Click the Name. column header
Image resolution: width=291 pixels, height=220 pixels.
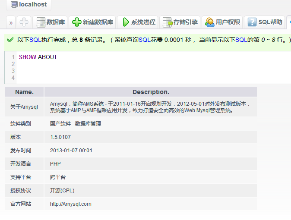24,92
